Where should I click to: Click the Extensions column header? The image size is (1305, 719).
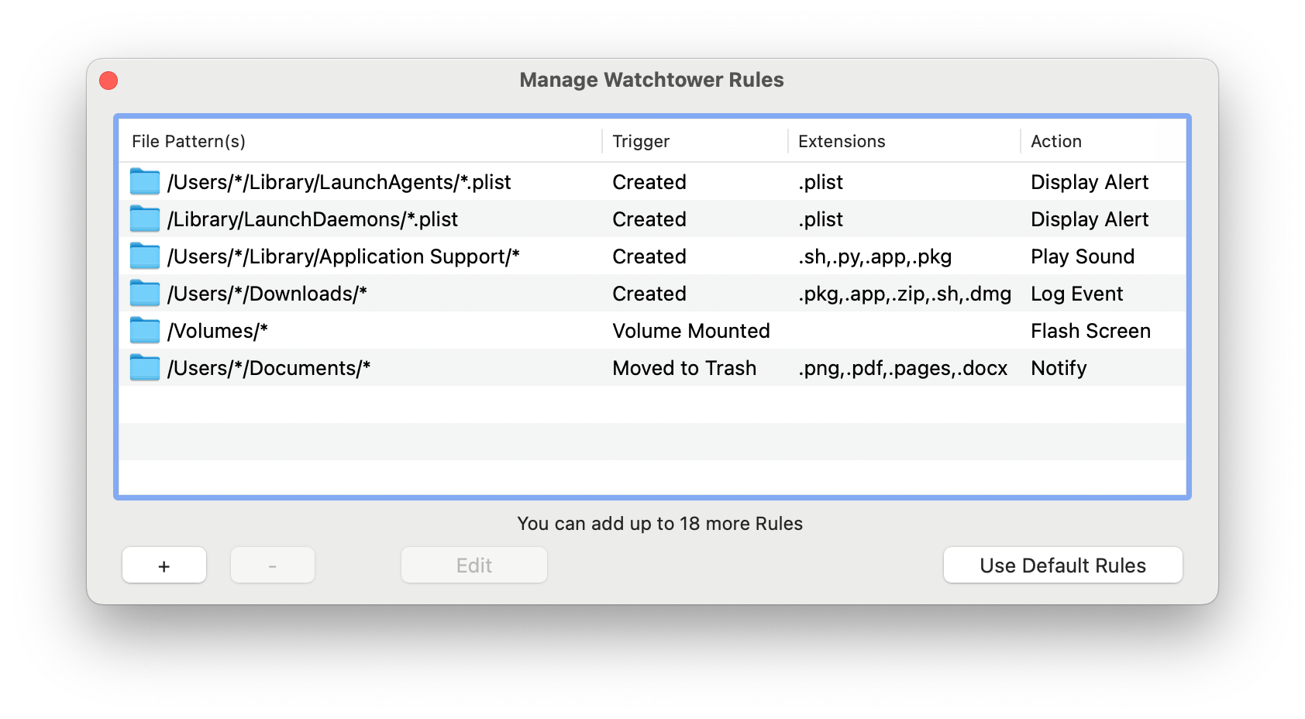pos(842,142)
